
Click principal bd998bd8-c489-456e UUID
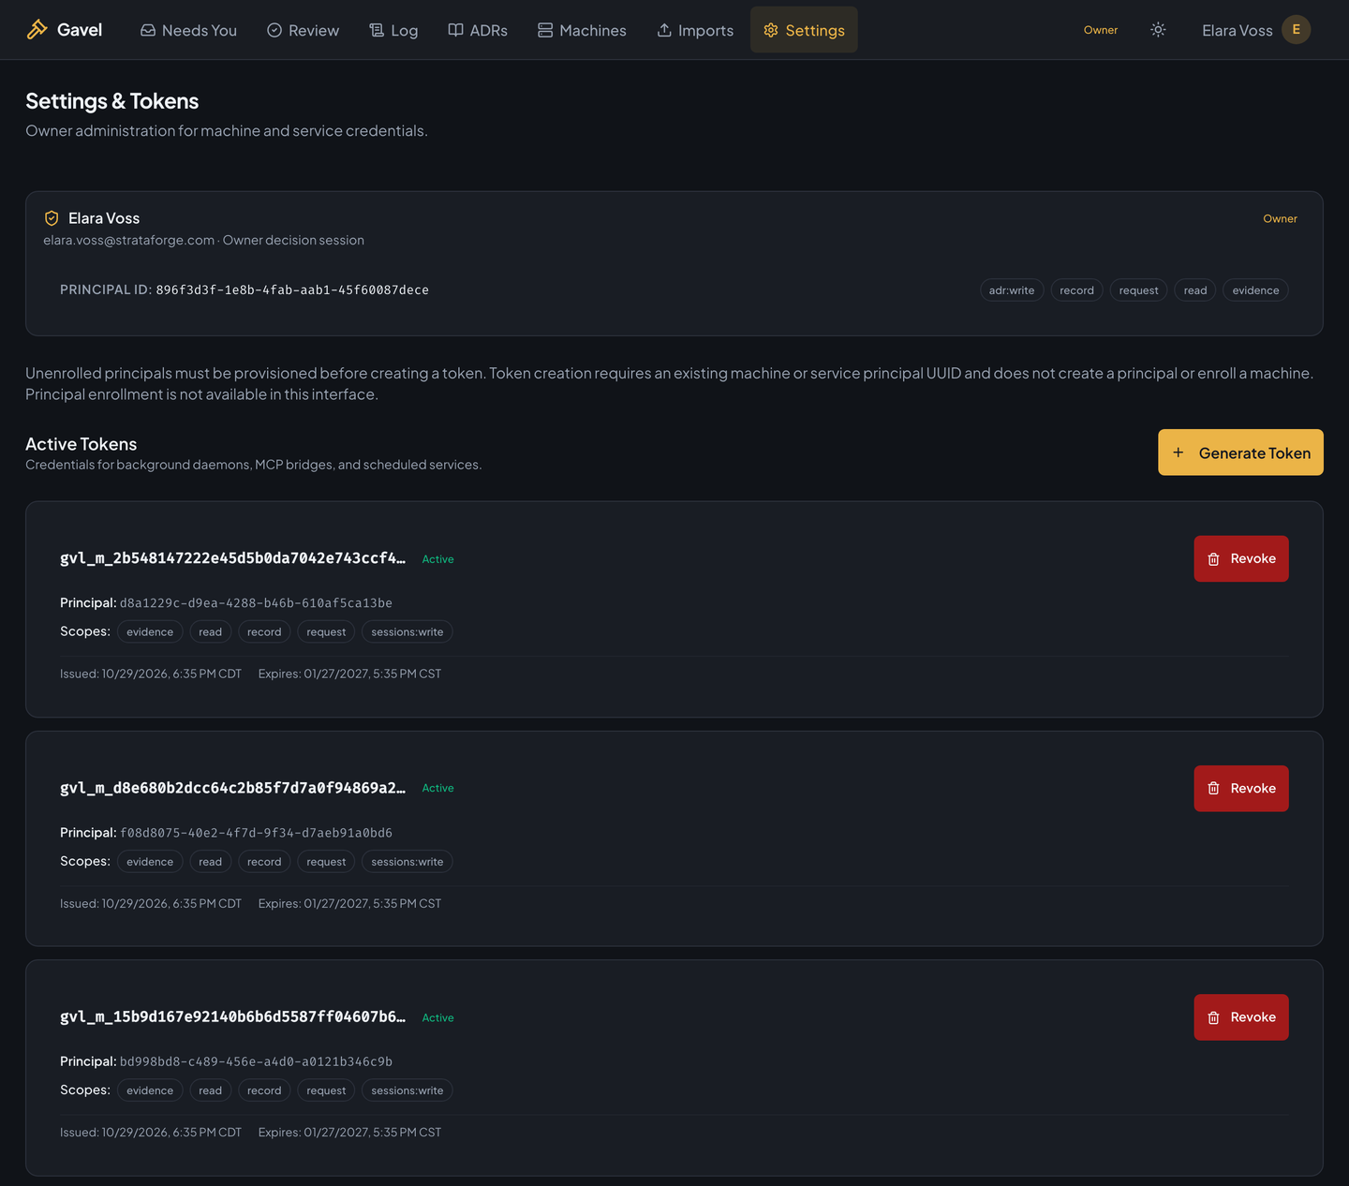(256, 1061)
